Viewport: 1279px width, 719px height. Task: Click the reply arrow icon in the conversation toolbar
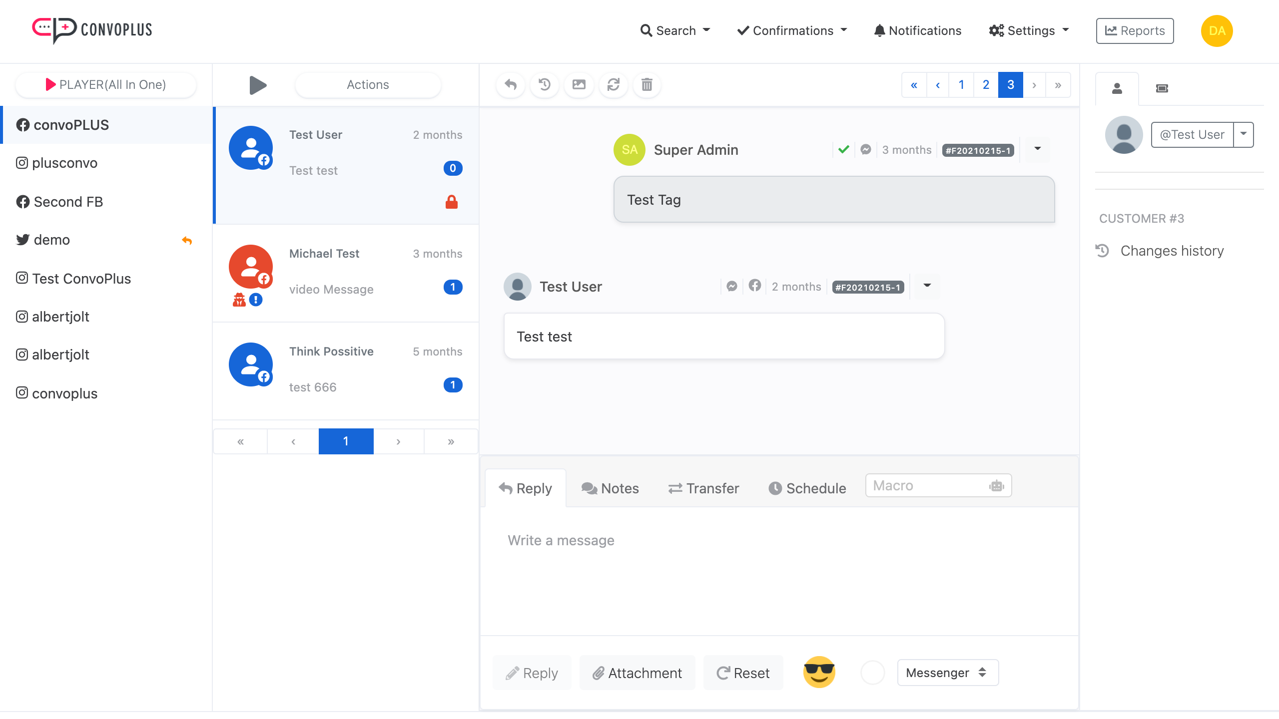tap(510, 85)
